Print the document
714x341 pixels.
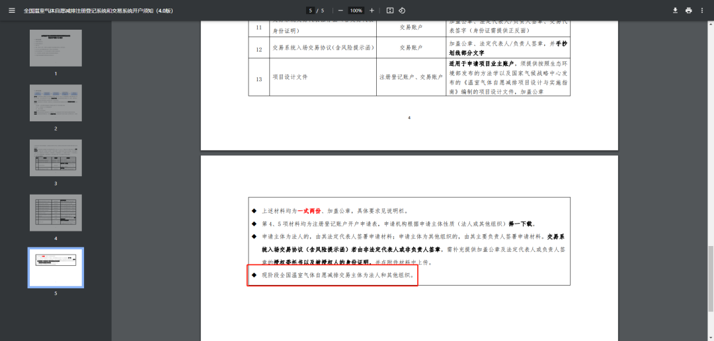[688, 11]
